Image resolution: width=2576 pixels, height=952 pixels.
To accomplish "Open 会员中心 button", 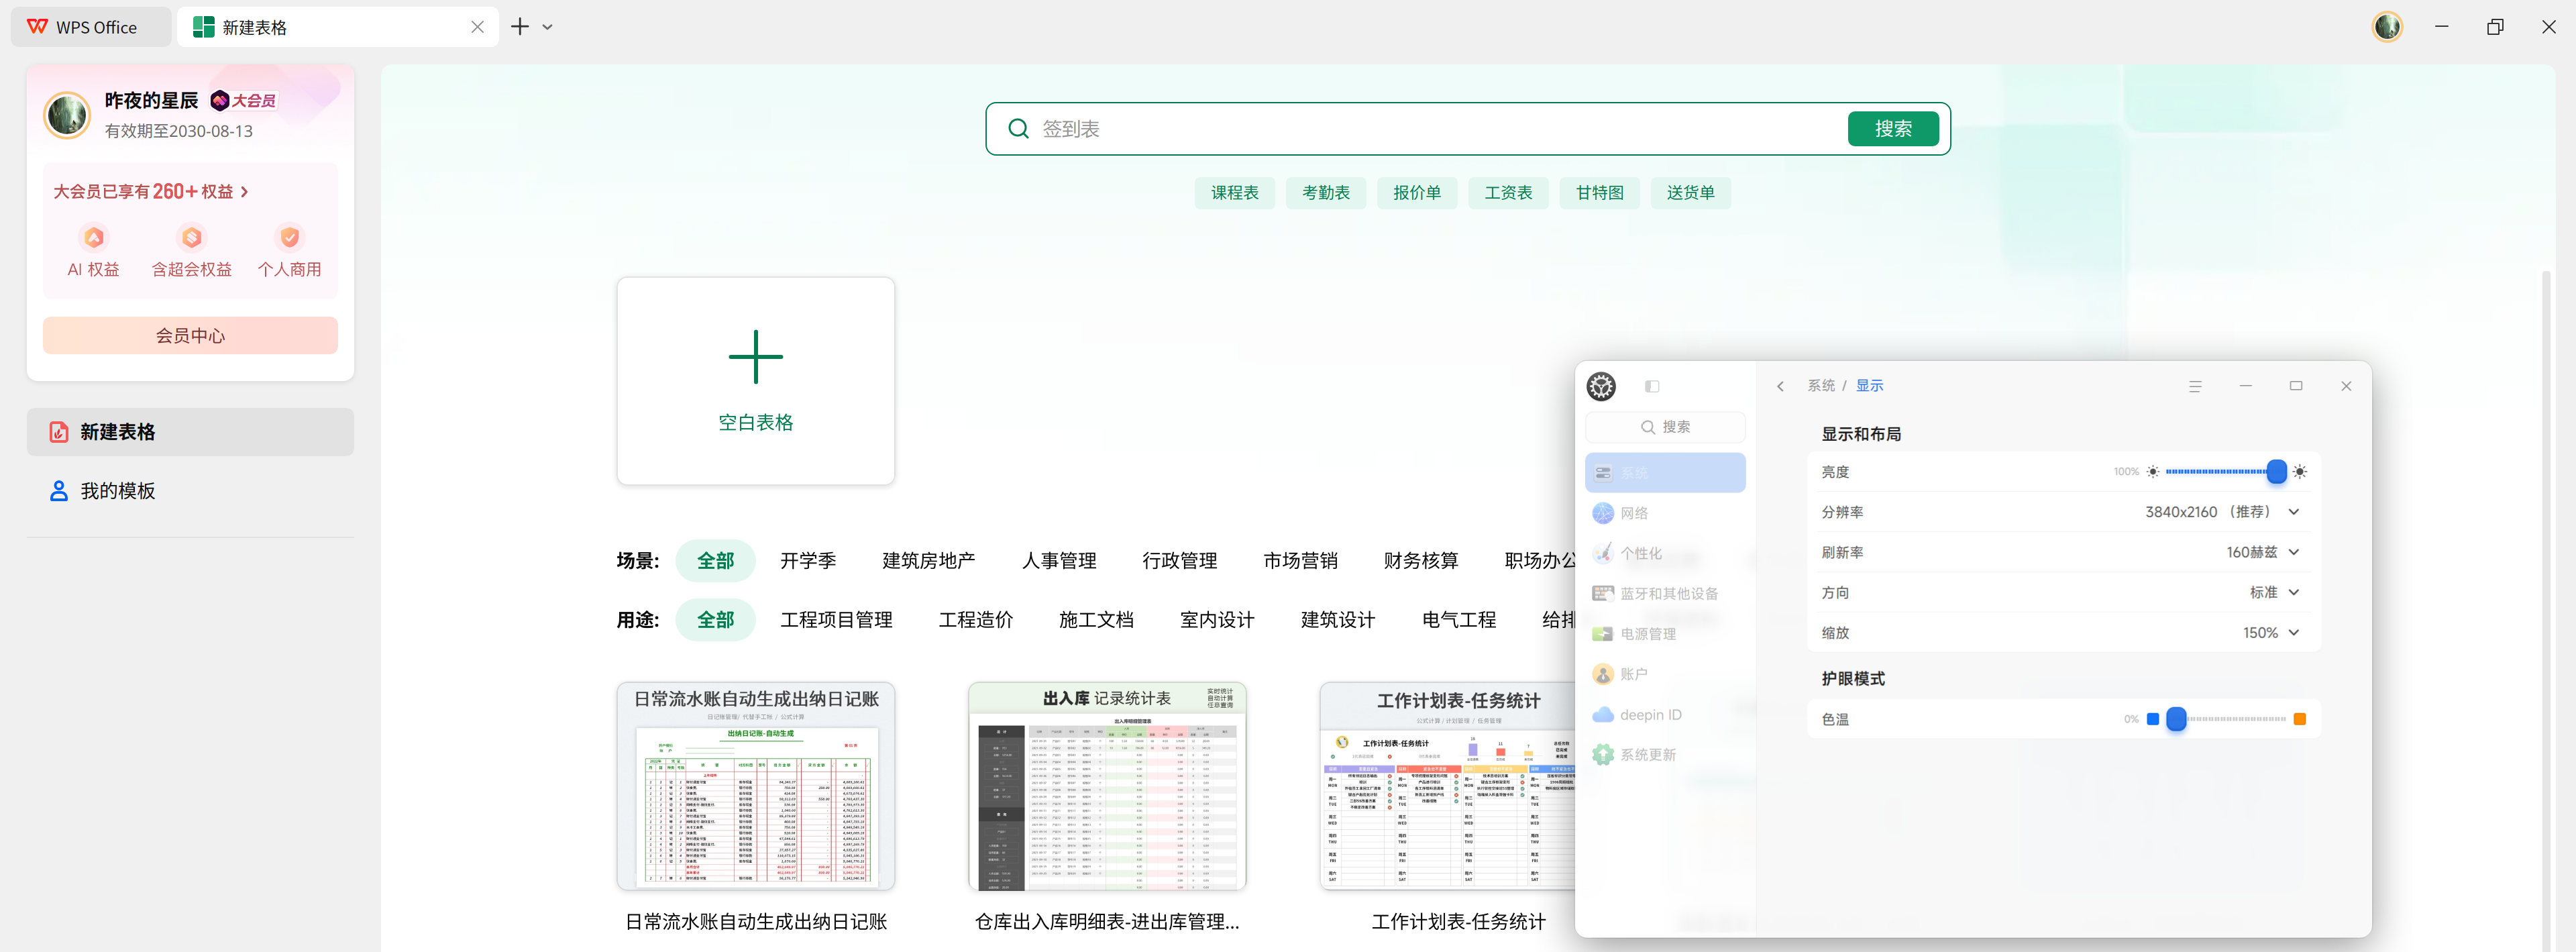I will pyautogui.click(x=190, y=335).
